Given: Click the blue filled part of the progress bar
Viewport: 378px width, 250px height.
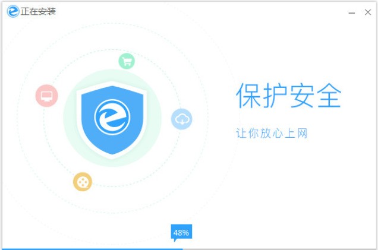Looking at the screenshot, I should coord(92,249).
